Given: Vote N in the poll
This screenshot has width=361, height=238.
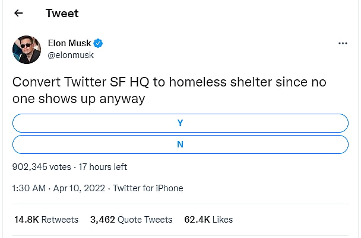Looking at the screenshot, I should [x=180, y=144].
